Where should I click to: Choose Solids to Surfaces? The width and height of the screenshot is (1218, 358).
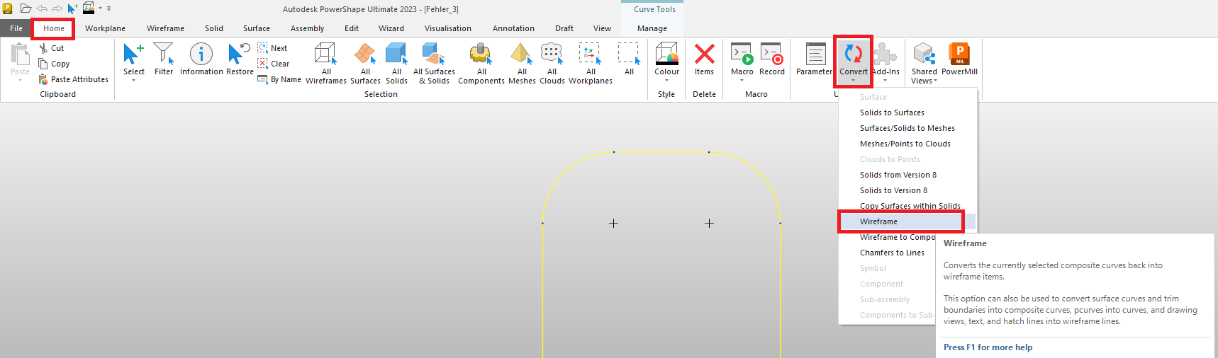(907, 112)
